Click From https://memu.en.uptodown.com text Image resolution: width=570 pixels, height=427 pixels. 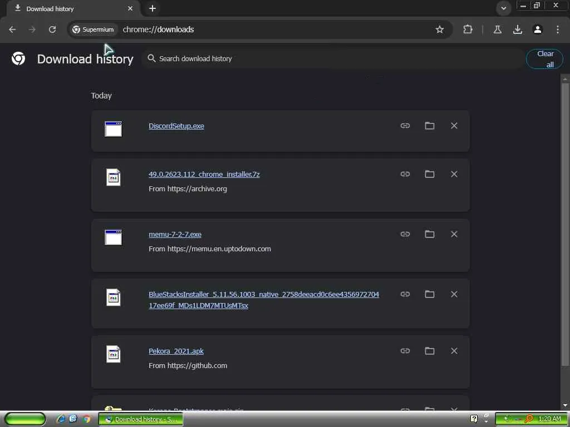(x=210, y=249)
